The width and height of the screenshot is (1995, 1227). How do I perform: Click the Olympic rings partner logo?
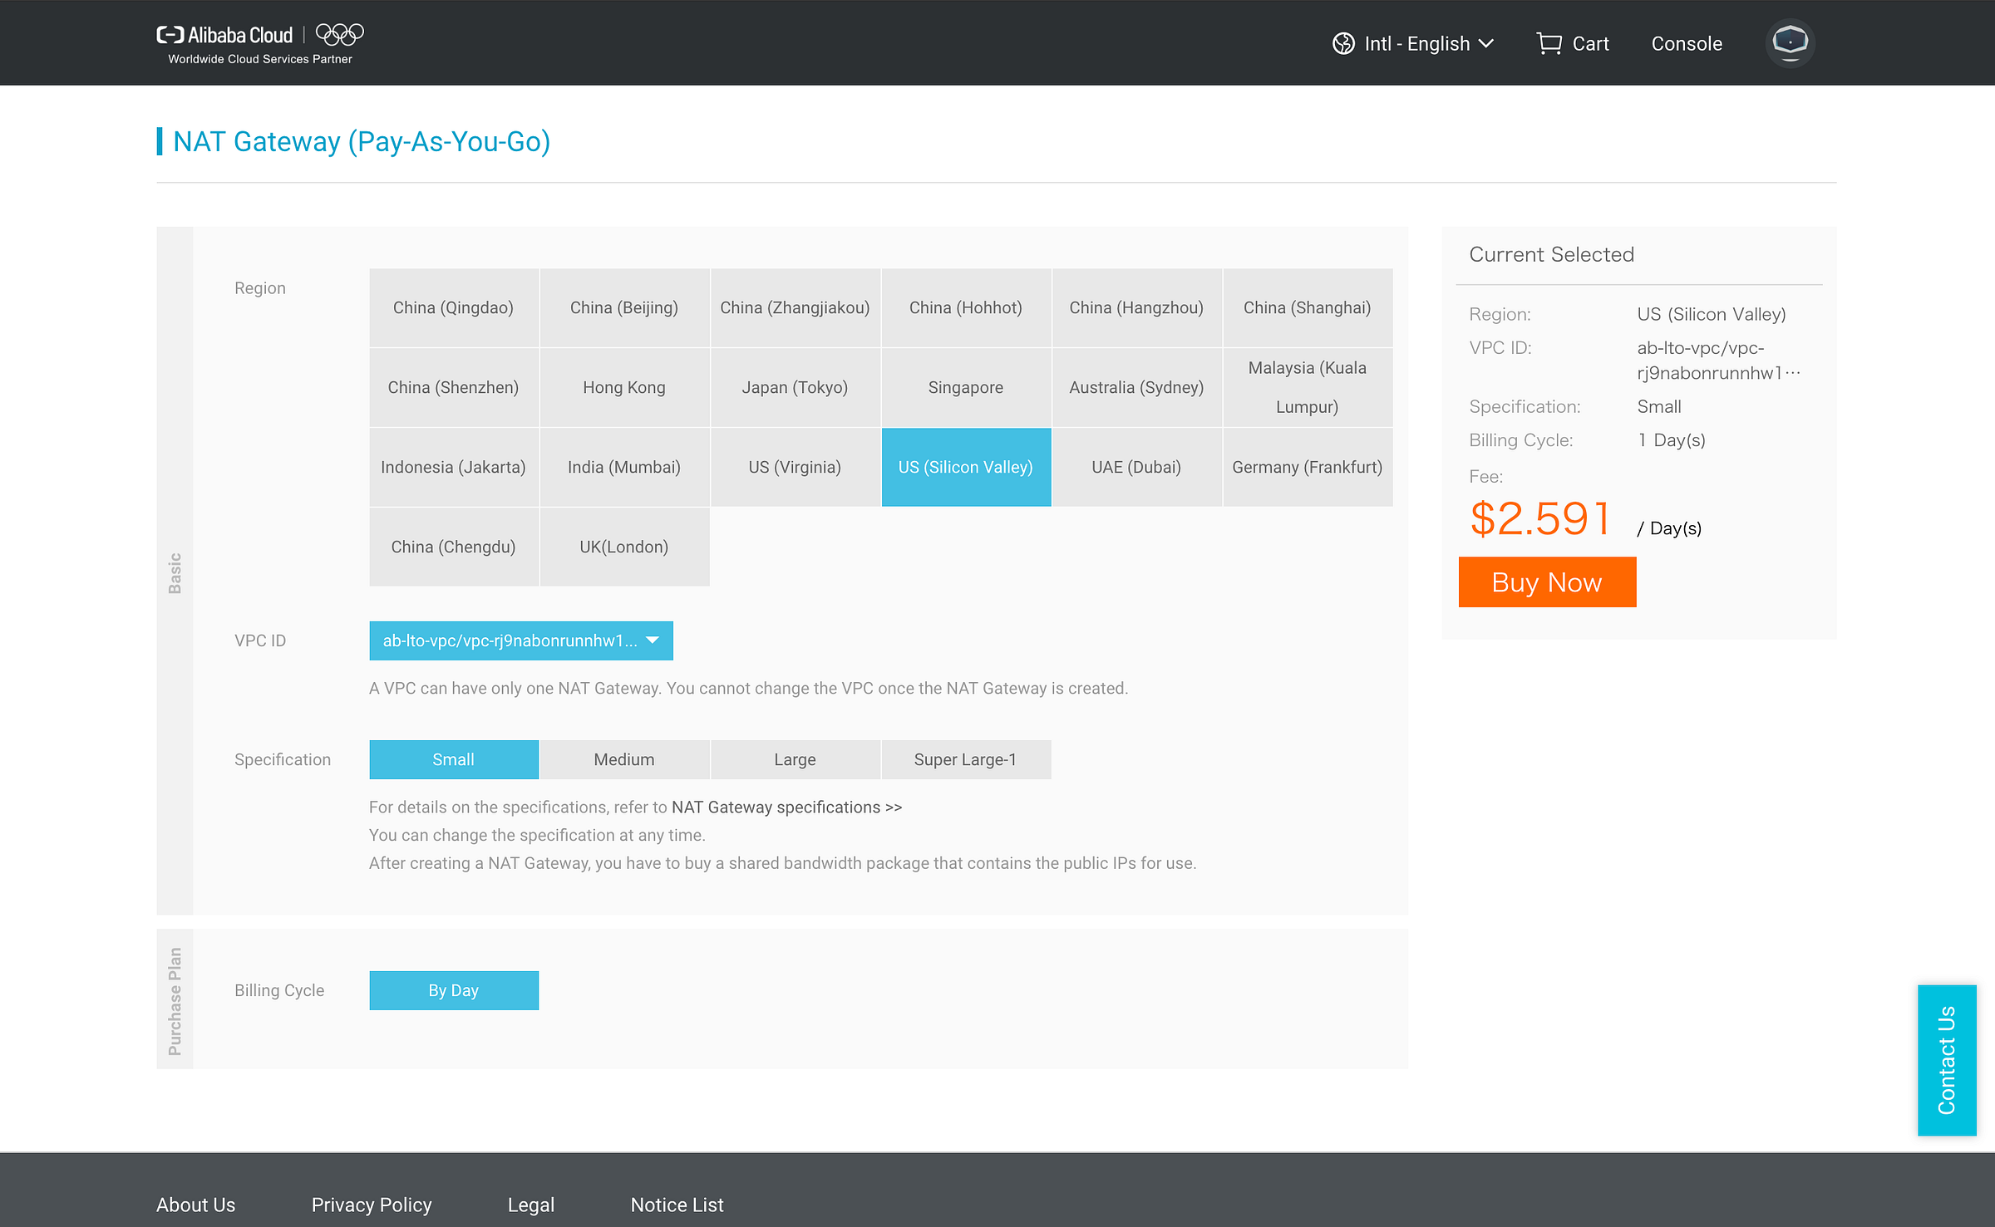click(339, 34)
